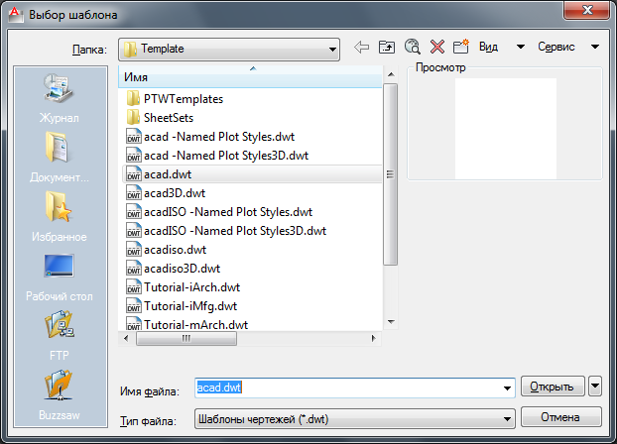Delete selected item with red X icon

437,47
